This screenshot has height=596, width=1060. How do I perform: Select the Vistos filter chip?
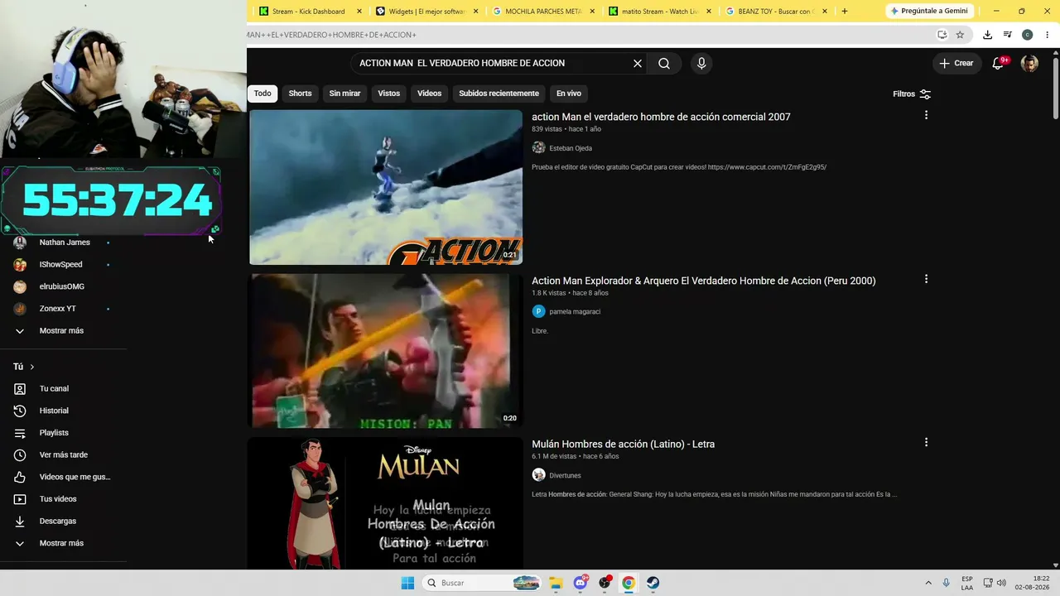point(388,94)
